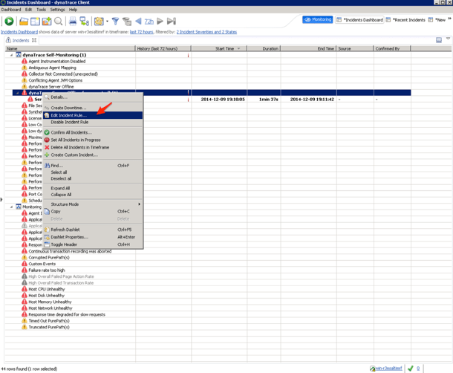The width and height of the screenshot is (453, 373).
Task: Click the left arrow timeframe icon
Action: pos(138,22)
